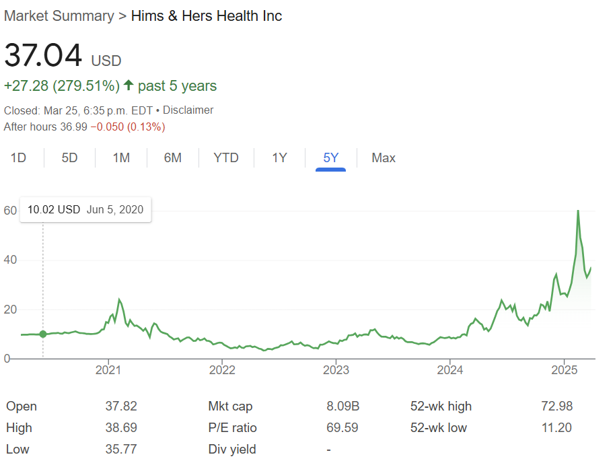615x463 pixels.
Task: Click the 10.02 USD chart tooltip
Action: 85,209
